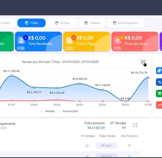Viewport: 162px width, 158px height.
Task: Click the 24/01 sales point R$ 8.002,20
Action: coord(80,84)
